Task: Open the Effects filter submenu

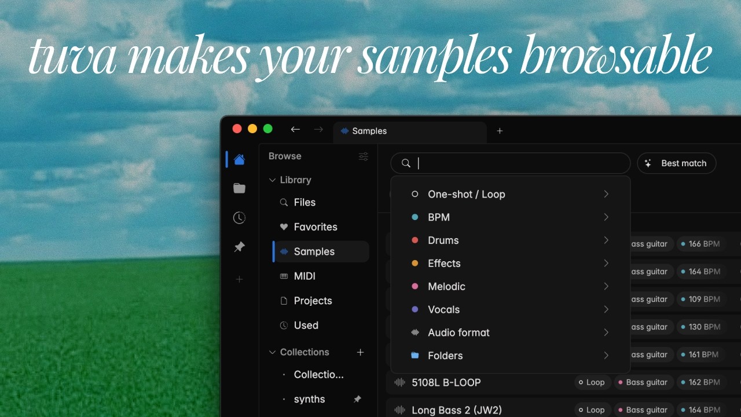Action: coord(510,264)
